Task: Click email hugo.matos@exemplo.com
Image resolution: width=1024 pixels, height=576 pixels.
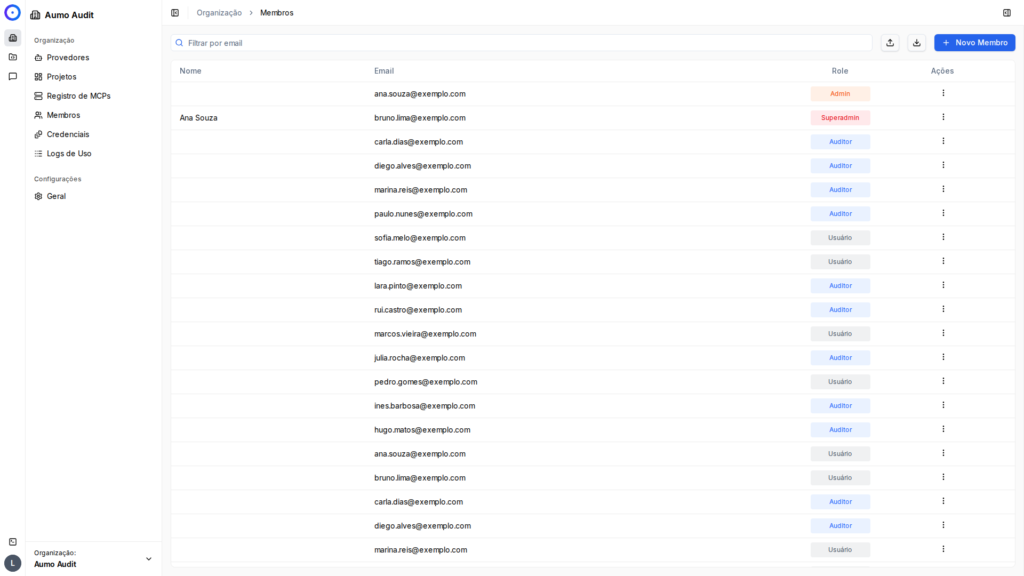Action: [422, 430]
